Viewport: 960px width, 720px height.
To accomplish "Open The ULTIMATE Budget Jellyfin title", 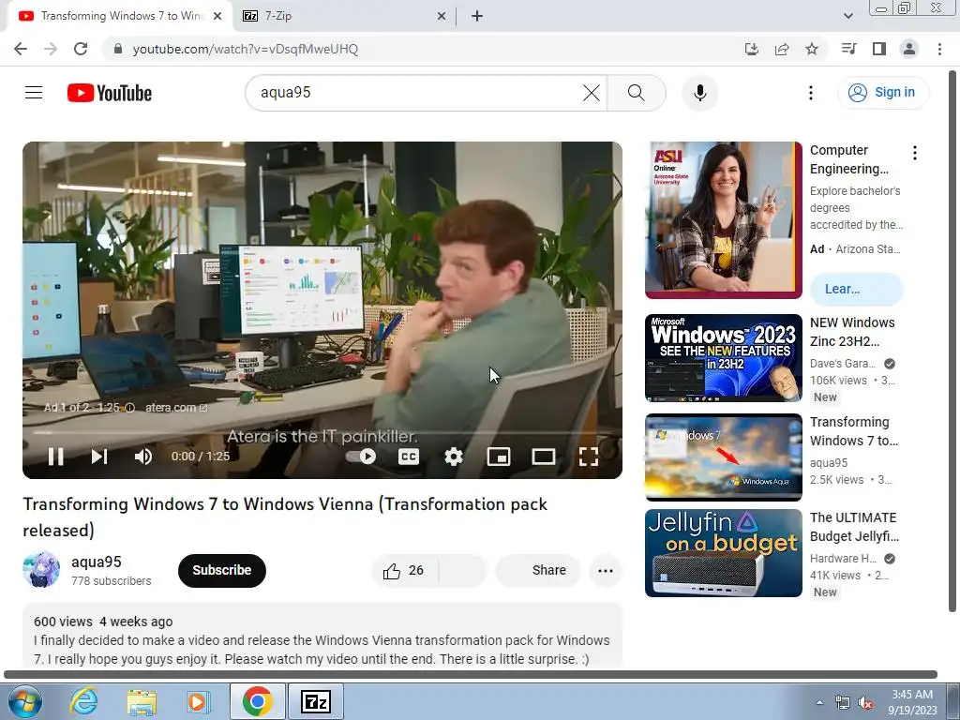I will (854, 527).
